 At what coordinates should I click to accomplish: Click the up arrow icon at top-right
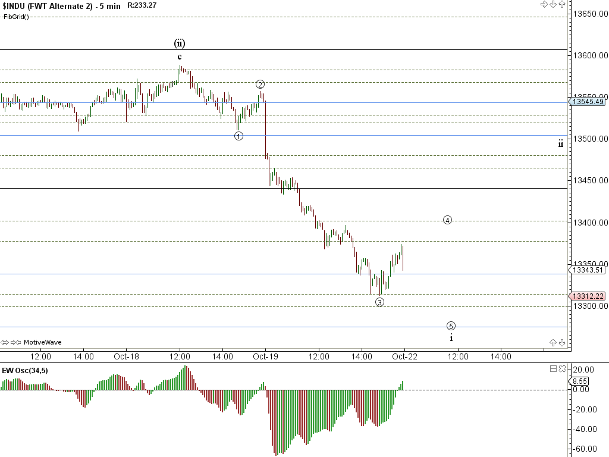(561, 4)
